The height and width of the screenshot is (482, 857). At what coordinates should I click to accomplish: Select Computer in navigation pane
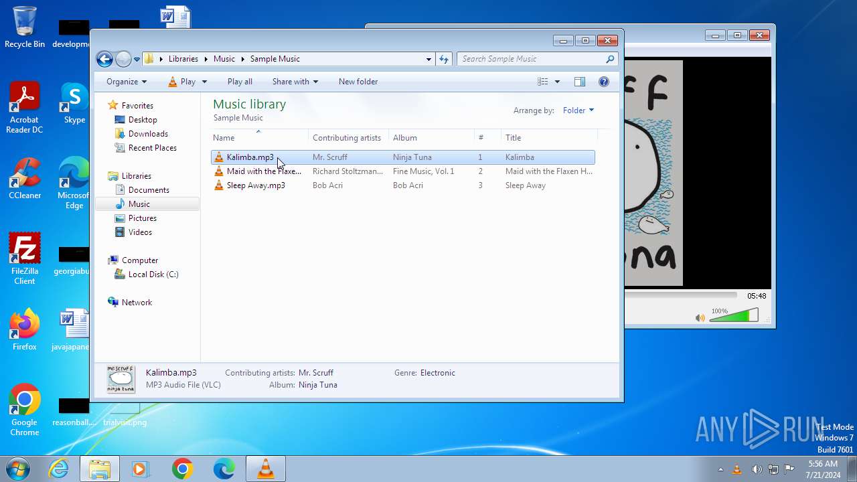tap(140, 260)
